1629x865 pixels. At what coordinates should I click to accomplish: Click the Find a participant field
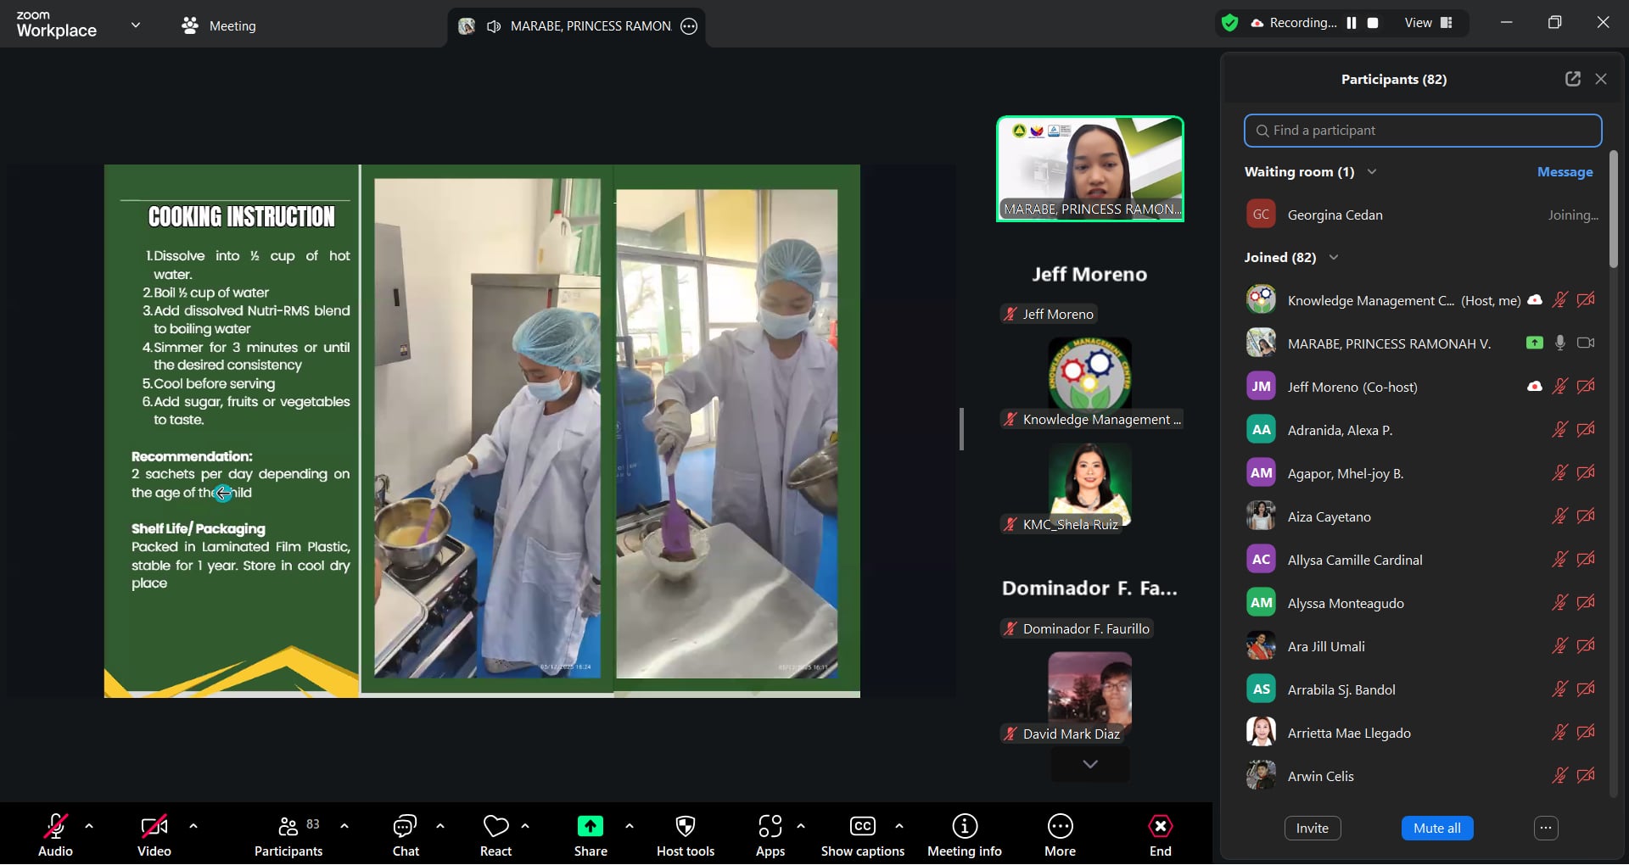[1422, 131]
